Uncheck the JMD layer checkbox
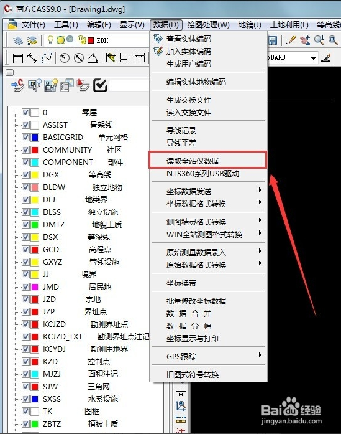 (x=25, y=287)
